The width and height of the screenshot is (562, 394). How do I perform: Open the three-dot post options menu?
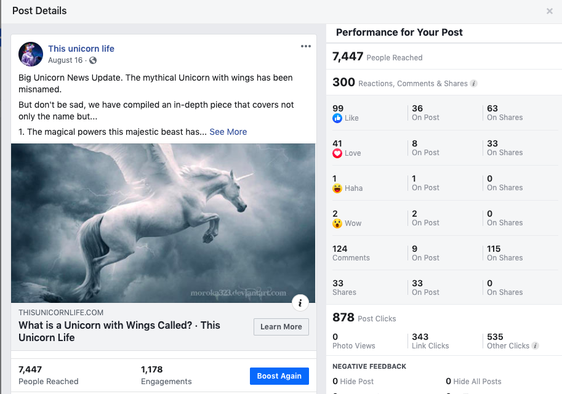tap(306, 46)
